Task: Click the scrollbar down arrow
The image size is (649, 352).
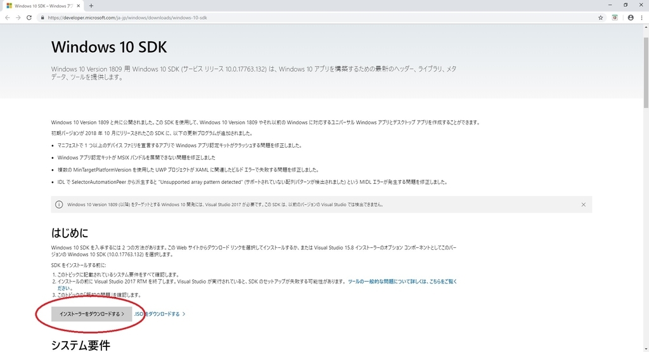Action: tap(646, 349)
